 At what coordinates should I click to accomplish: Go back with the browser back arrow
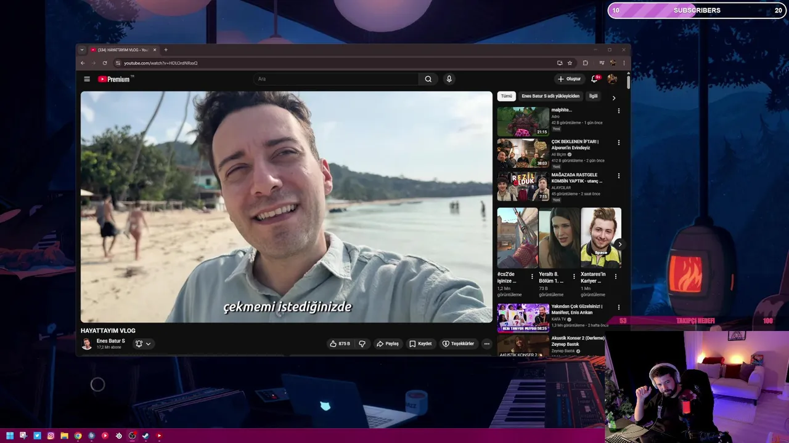tap(83, 63)
